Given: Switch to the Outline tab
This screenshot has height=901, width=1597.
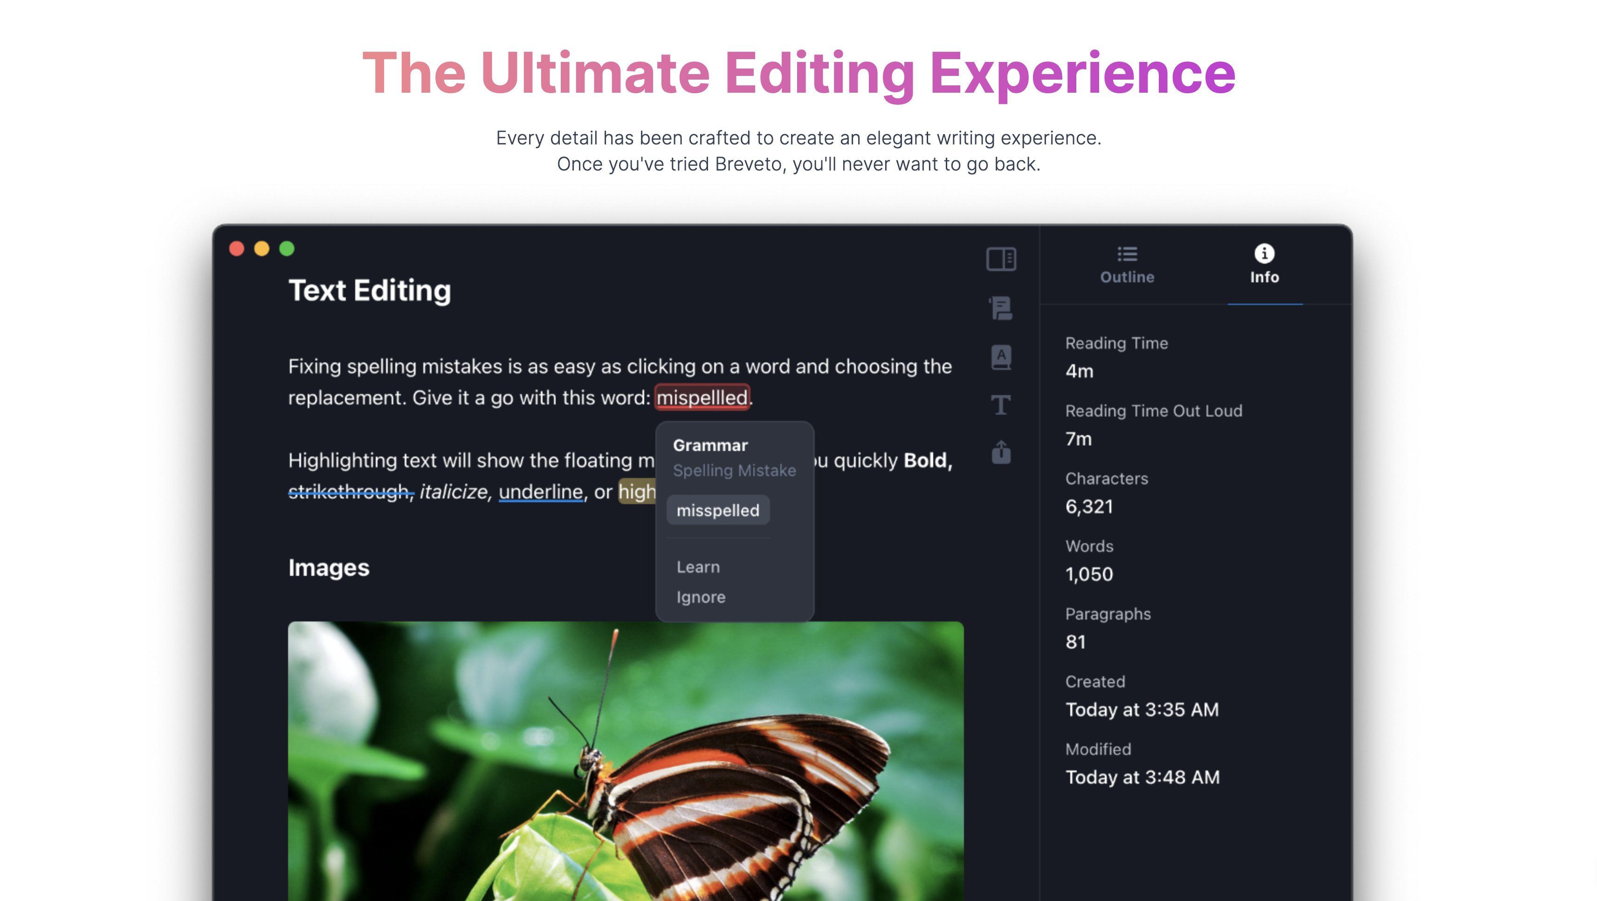Looking at the screenshot, I should click(x=1127, y=265).
